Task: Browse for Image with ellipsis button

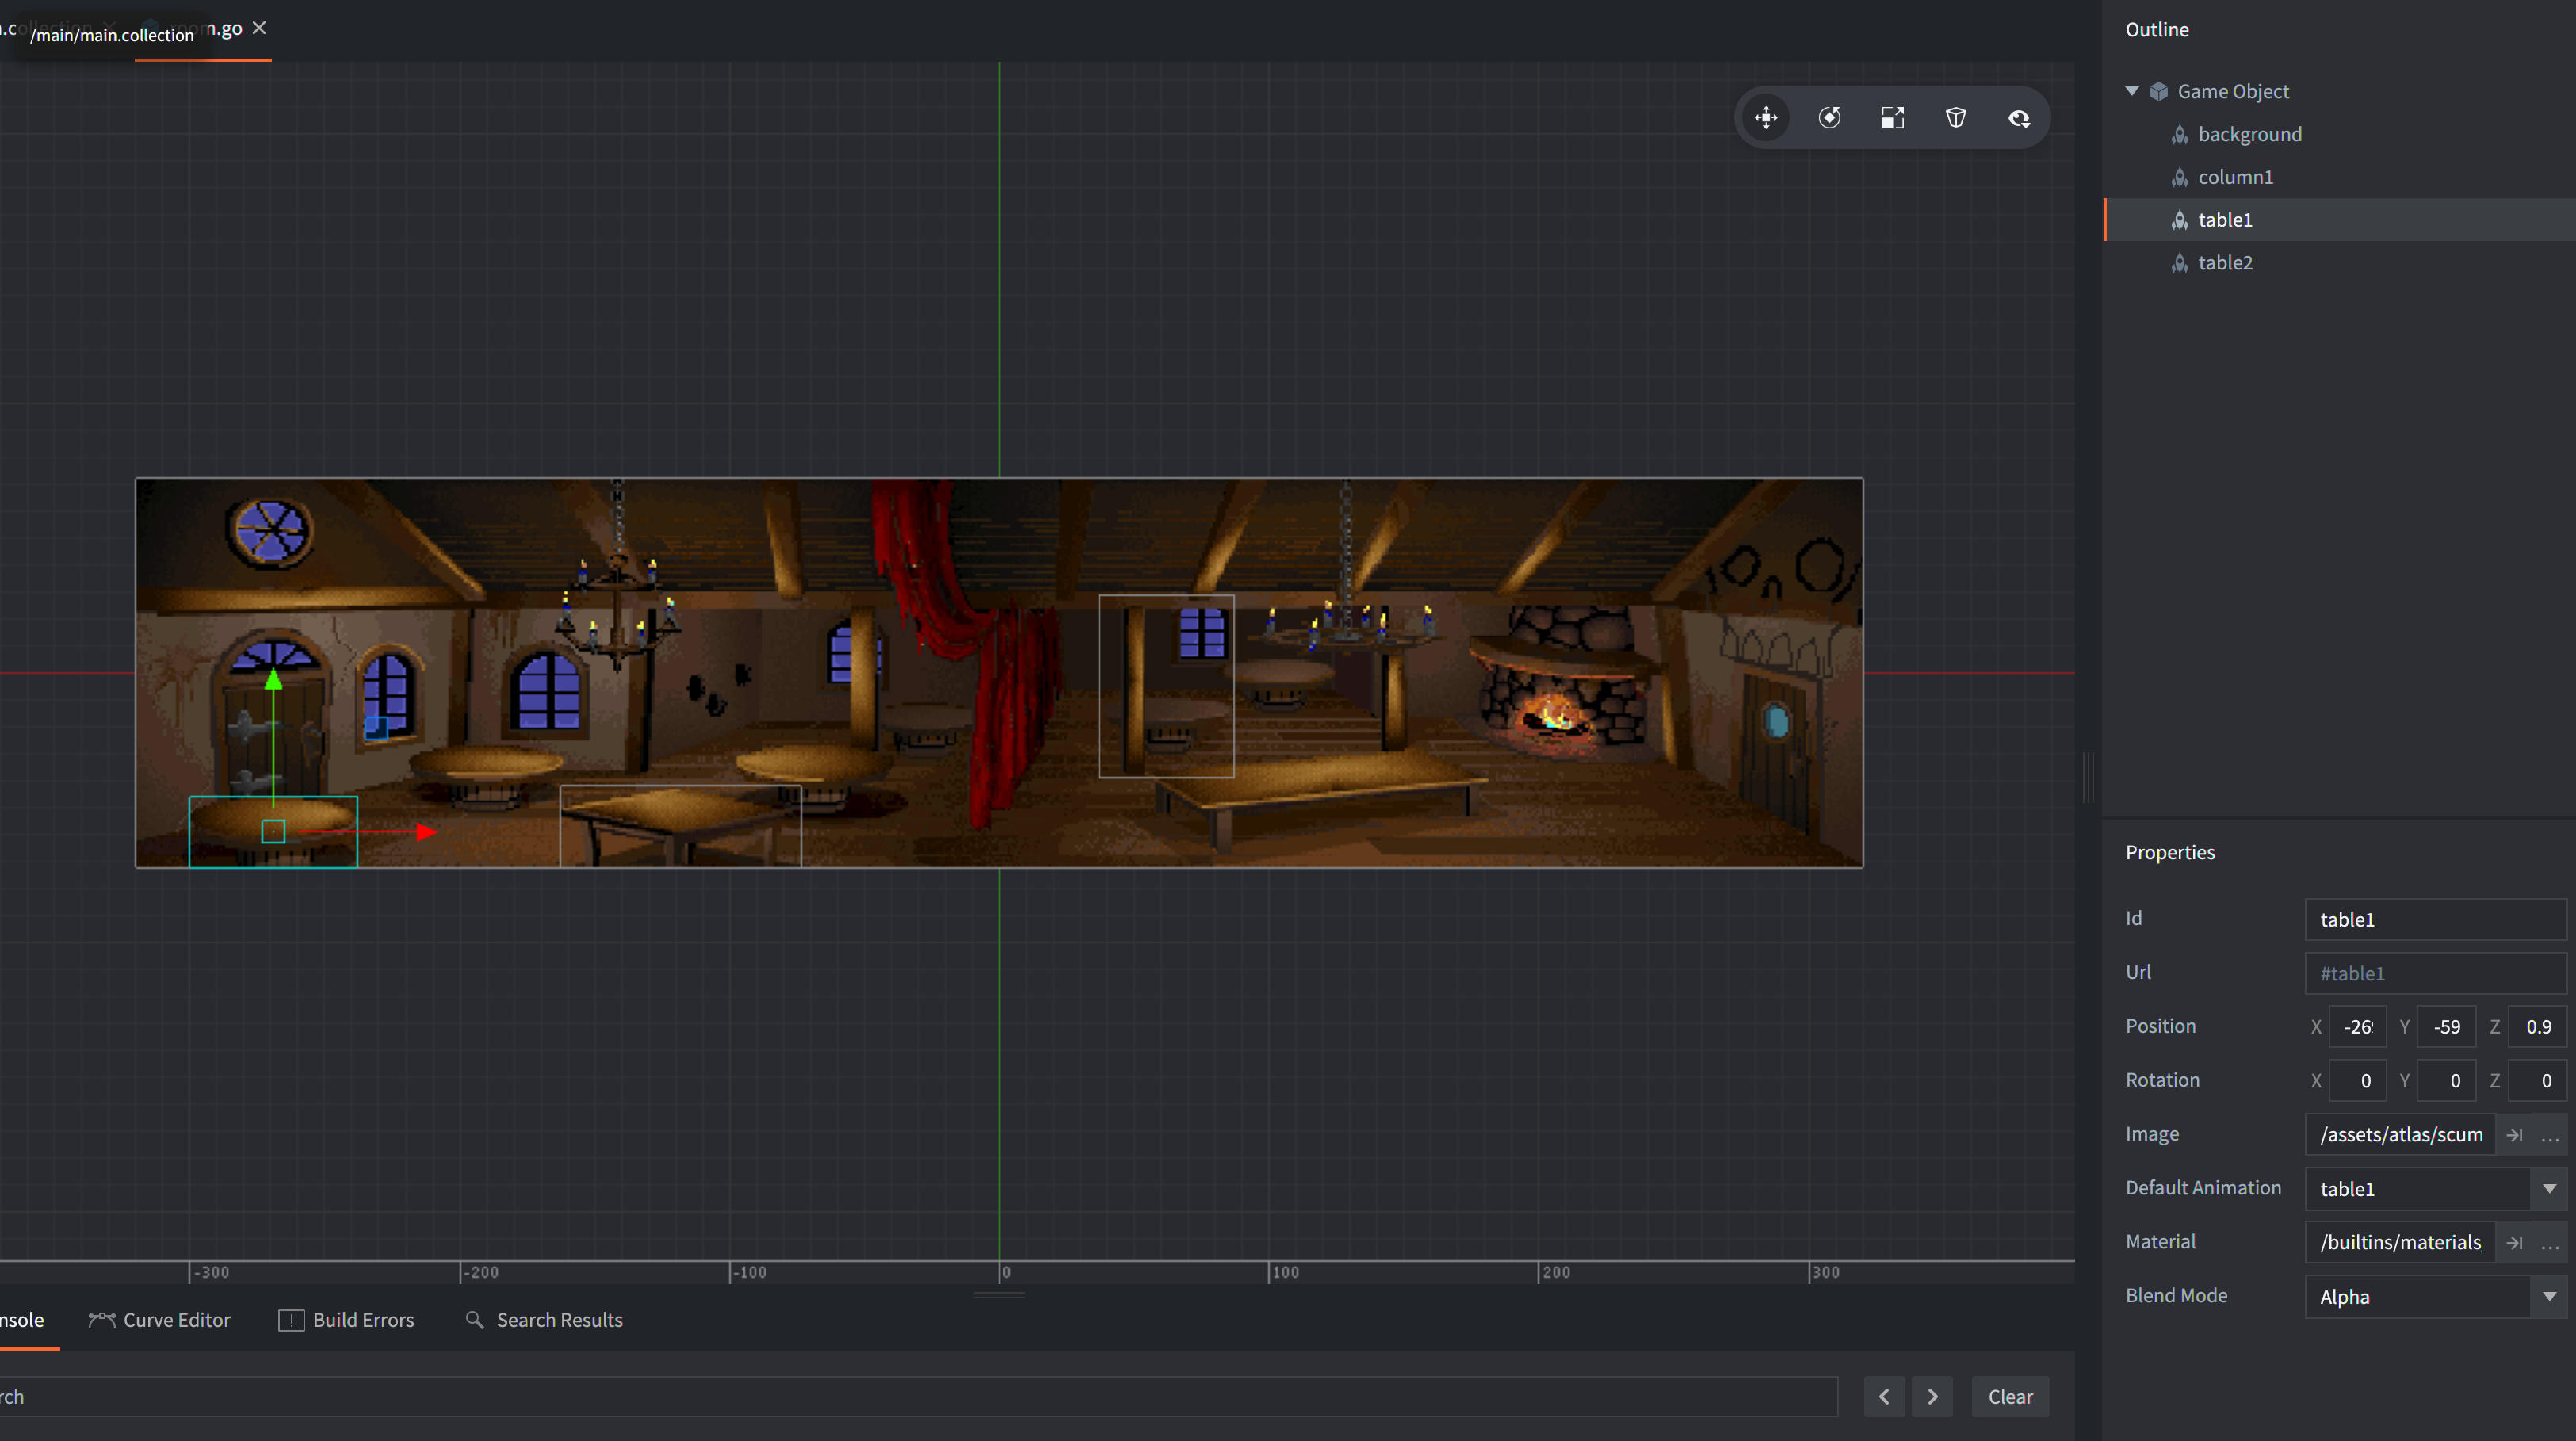Action: pos(2549,1135)
